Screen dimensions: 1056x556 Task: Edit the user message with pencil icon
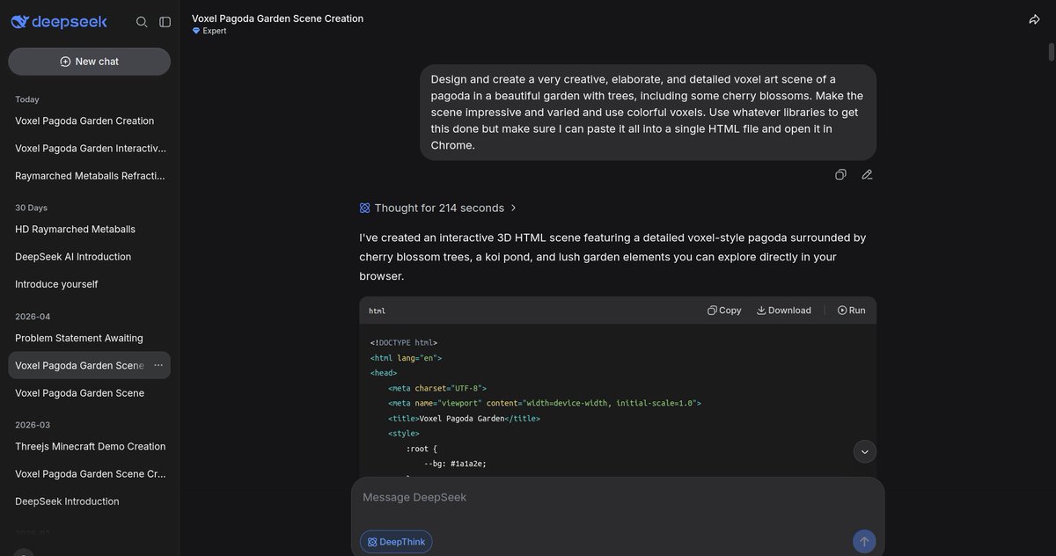867,174
